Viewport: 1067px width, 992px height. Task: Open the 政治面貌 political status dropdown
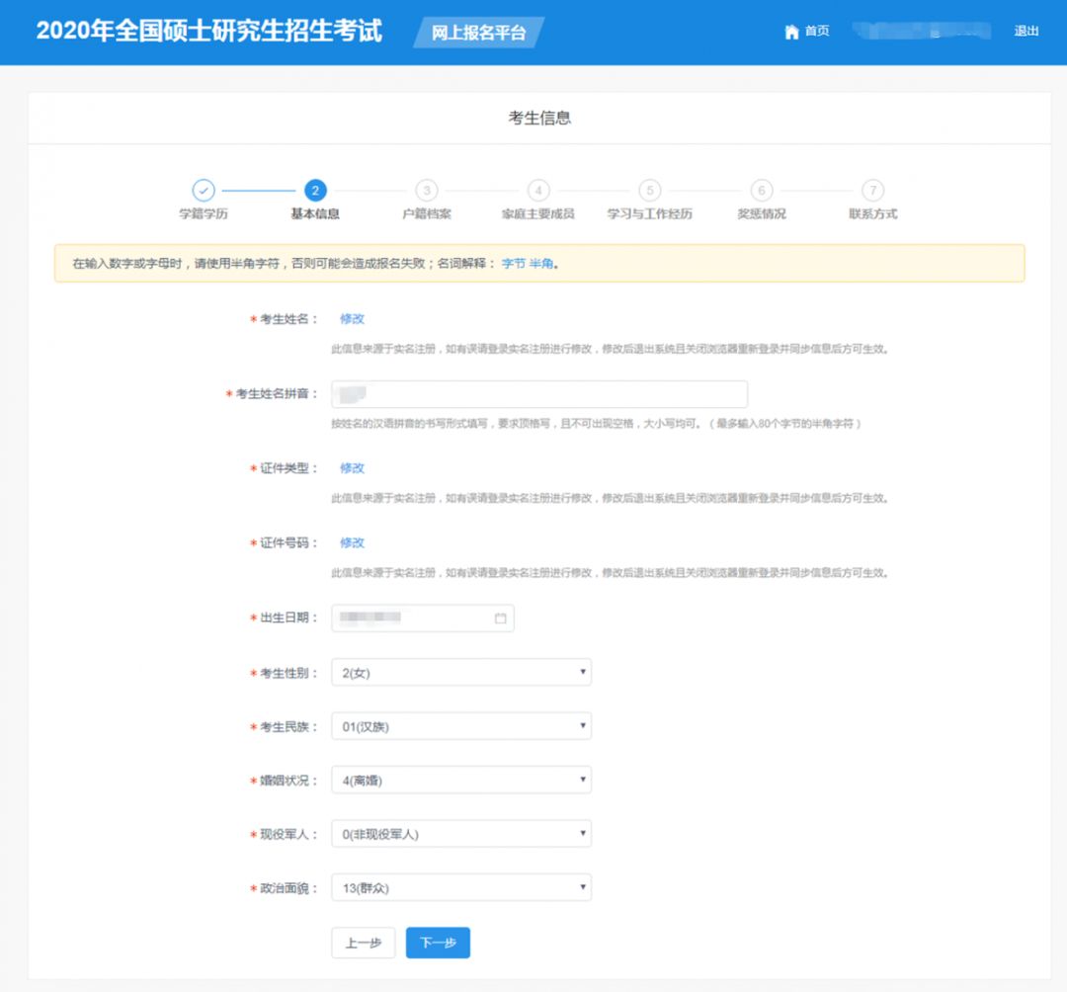click(x=460, y=887)
